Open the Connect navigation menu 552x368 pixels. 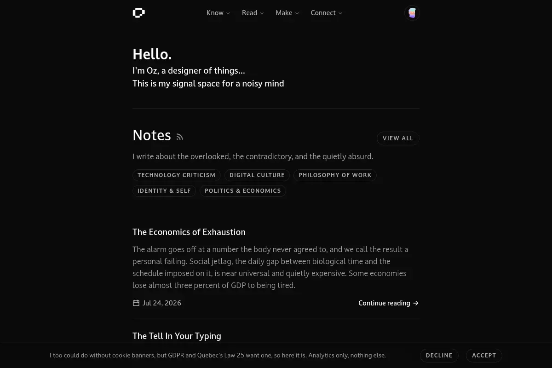click(326, 13)
